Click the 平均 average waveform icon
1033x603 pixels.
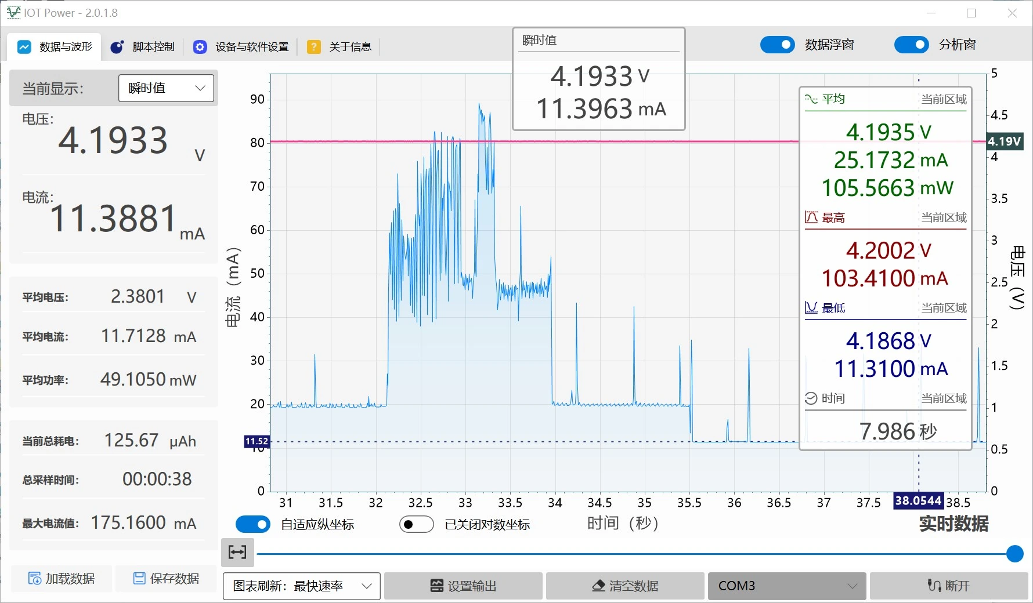(x=810, y=99)
